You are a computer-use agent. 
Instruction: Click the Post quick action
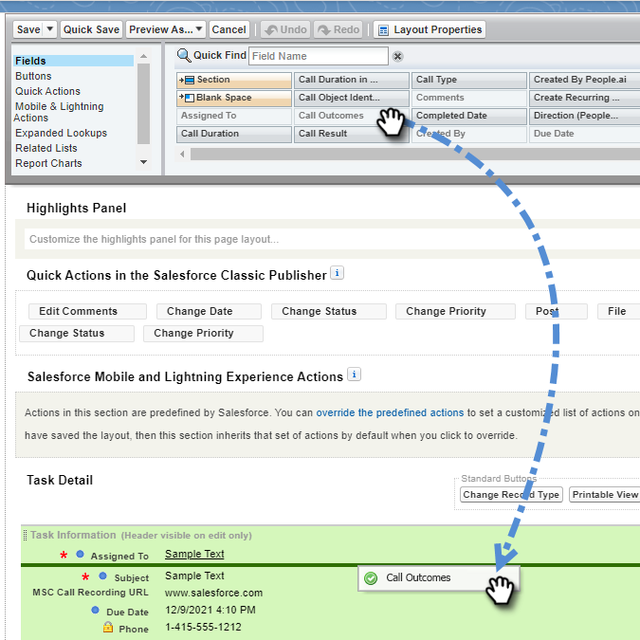click(557, 311)
